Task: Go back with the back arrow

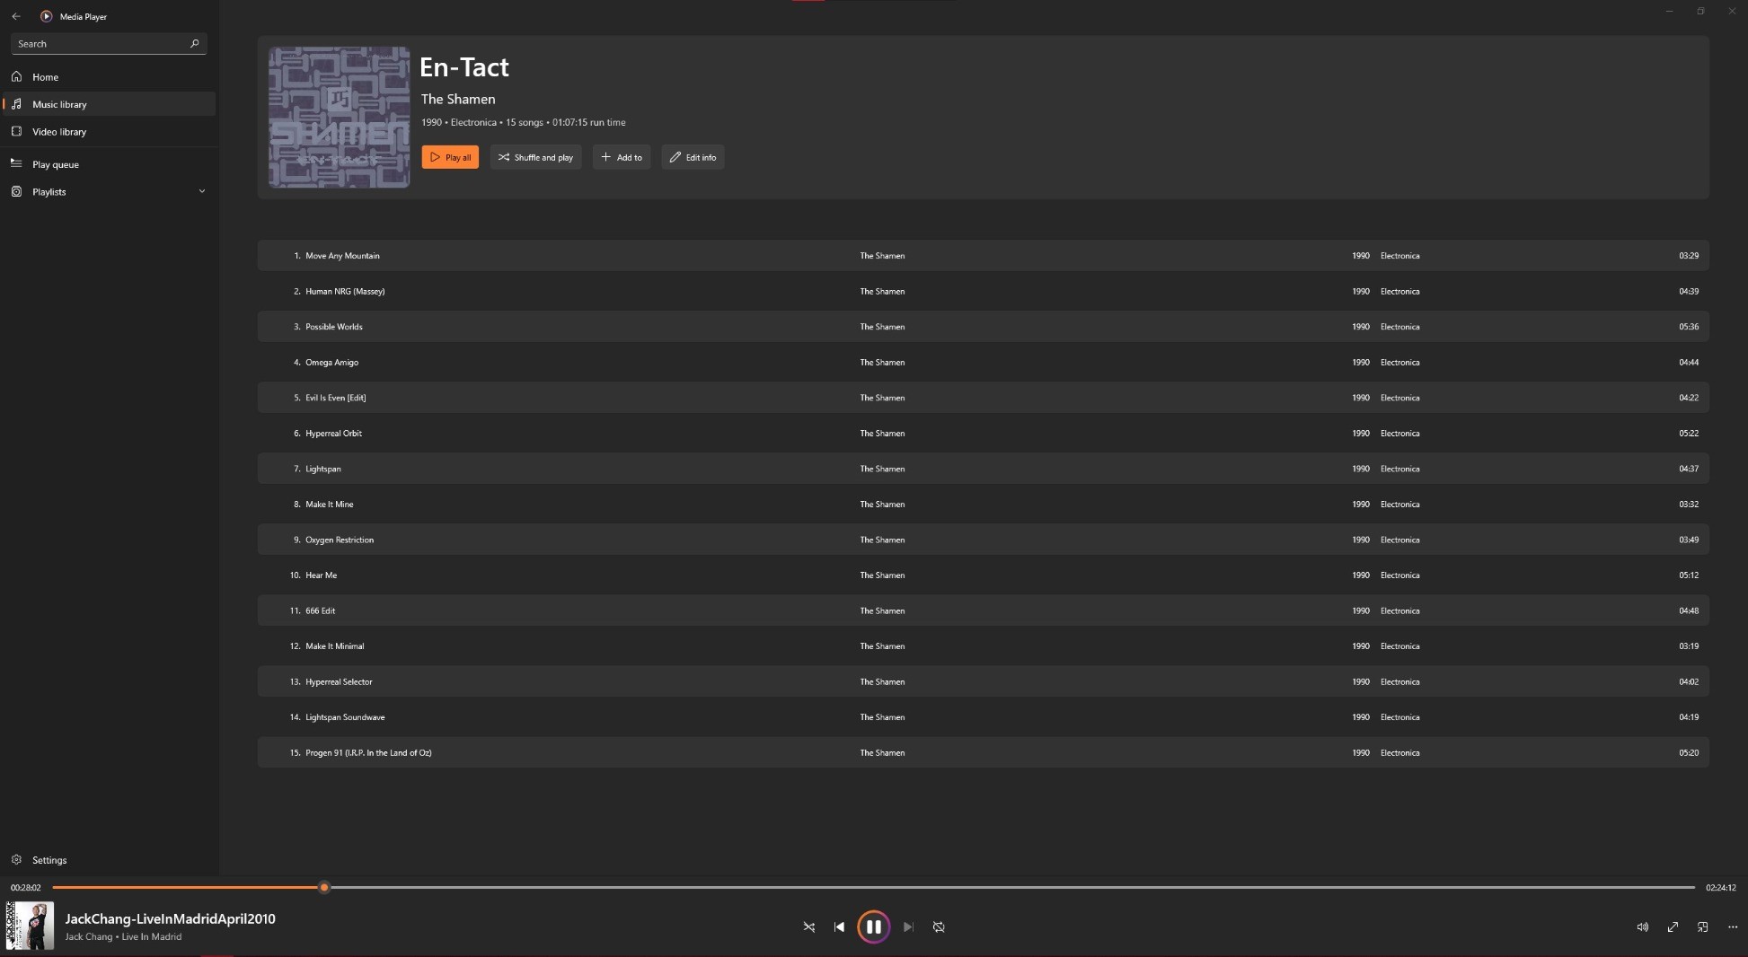Action: [16, 16]
